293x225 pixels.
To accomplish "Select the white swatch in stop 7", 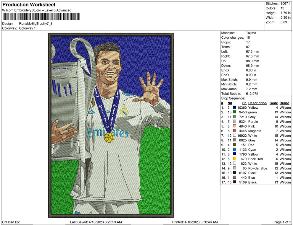I will (x=234, y=135).
